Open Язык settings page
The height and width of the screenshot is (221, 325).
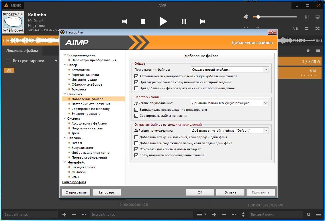click(75, 177)
